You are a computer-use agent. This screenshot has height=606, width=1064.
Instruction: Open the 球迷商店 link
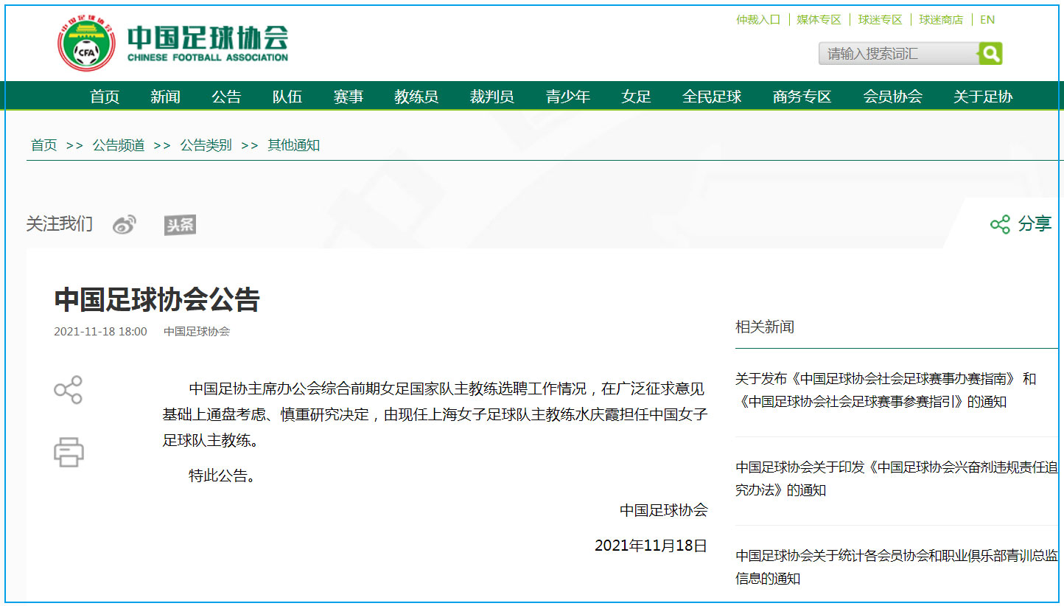(x=940, y=20)
